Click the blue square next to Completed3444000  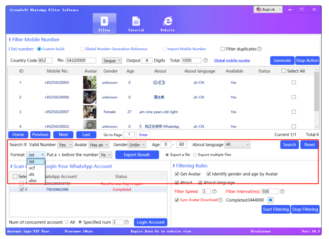tap(271, 200)
